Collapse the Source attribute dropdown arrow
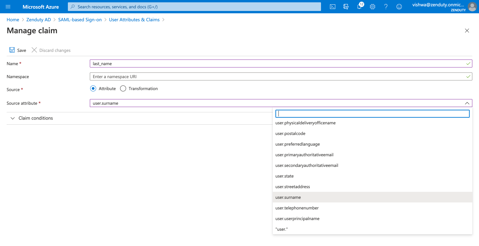This screenshot has height=246, width=479. [467, 103]
